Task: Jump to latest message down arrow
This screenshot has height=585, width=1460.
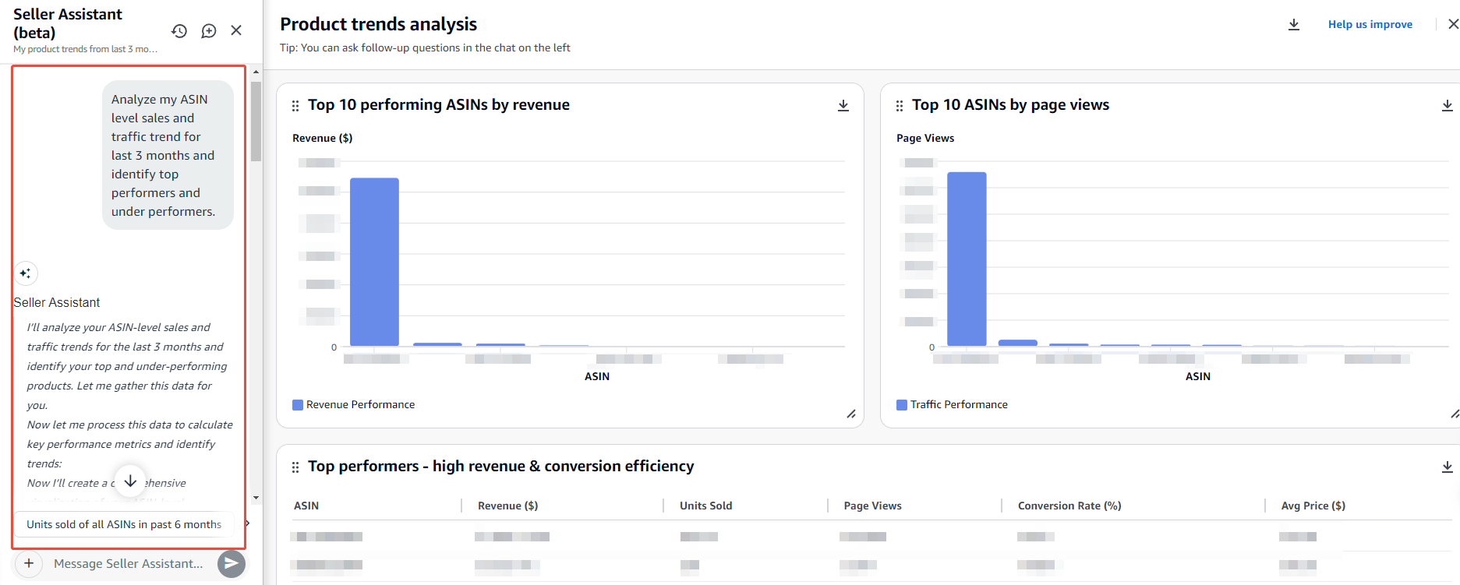Action: pos(130,481)
